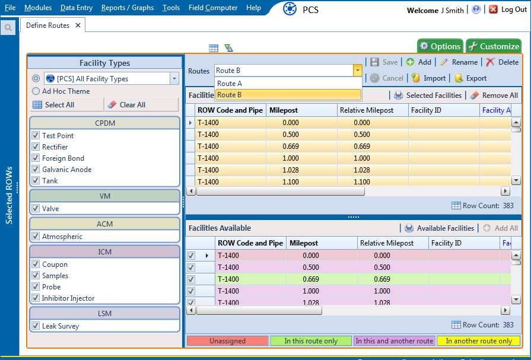This screenshot has width=531, height=360.
Task: Select the Ad Hoc Theme radio button
Action: (36, 91)
